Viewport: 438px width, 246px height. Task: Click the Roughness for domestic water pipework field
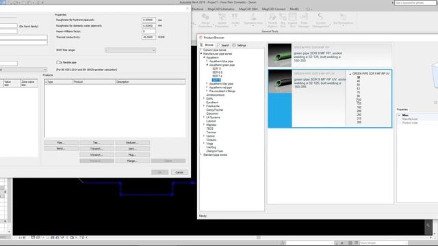[x=149, y=26]
